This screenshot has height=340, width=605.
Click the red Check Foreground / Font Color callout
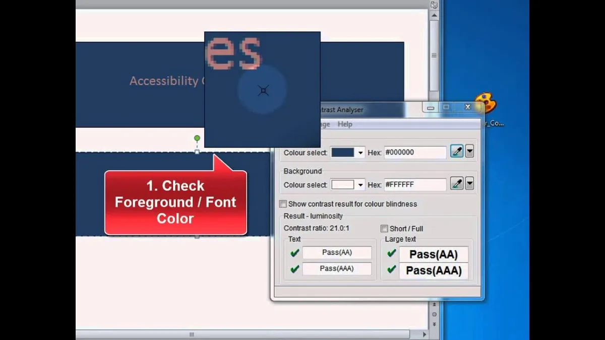[176, 202]
